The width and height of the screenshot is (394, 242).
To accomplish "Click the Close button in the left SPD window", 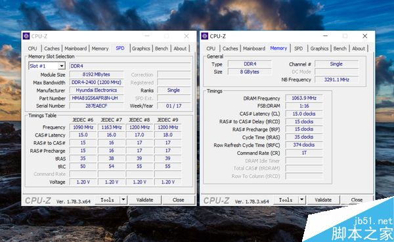I will pyautogui.click(x=179, y=200).
